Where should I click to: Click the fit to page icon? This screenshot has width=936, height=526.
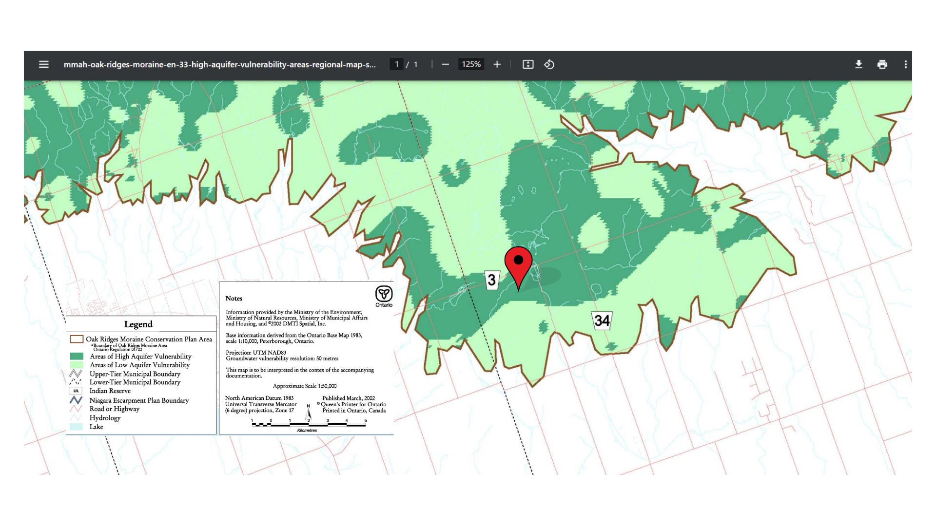tap(527, 64)
